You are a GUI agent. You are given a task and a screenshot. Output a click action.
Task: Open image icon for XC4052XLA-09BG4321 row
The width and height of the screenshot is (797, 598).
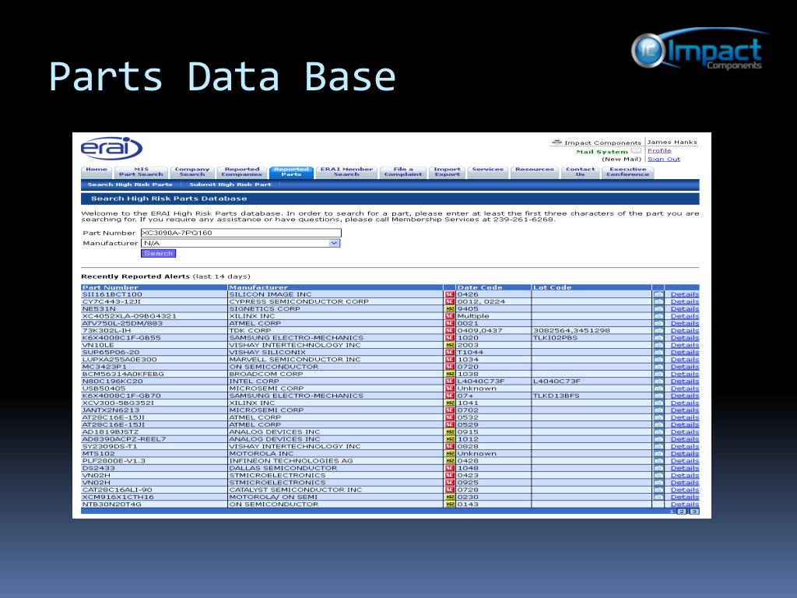click(x=658, y=316)
